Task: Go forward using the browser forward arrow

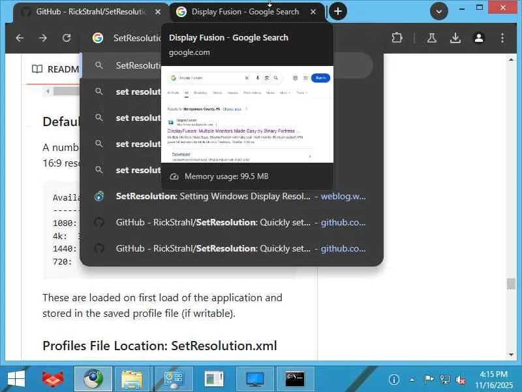Action: click(x=43, y=38)
